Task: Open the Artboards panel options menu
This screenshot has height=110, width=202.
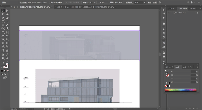Action: pyautogui.click(x=200, y=9)
